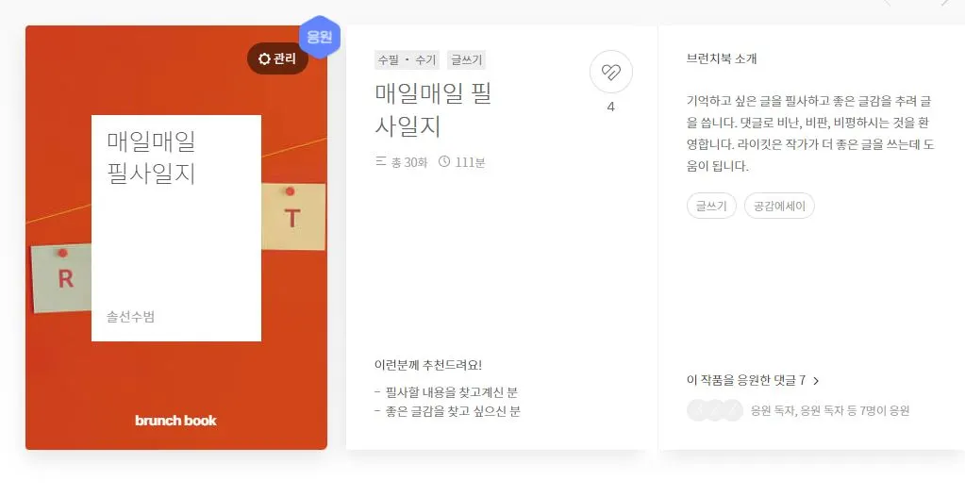
Task: Click the pinned R note on cover
Action: (61, 278)
